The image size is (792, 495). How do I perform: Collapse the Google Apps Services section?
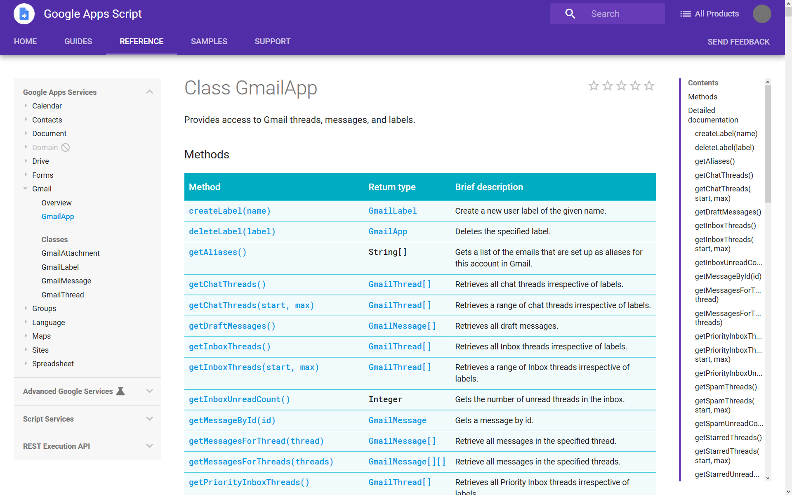coord(149,92)
